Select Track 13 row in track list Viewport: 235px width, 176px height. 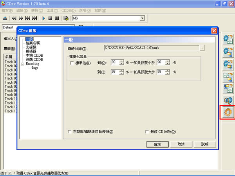[10, 111]
